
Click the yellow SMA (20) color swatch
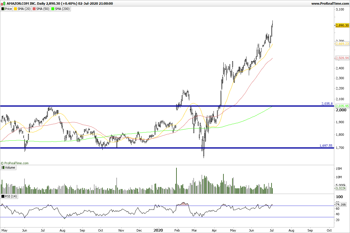15,9
